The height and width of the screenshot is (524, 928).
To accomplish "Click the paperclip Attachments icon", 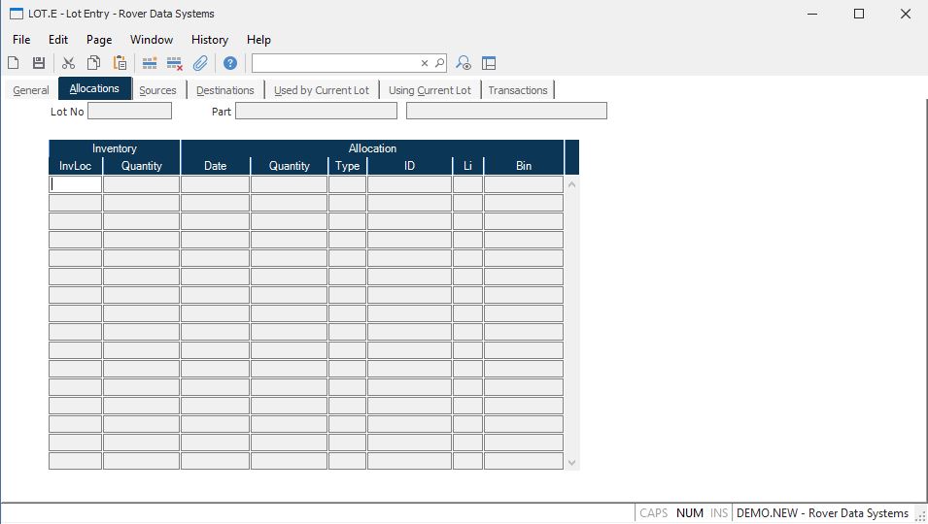I will [x=200, y=63].
